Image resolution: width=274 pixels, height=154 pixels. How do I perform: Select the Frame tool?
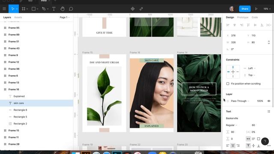[x=24, y=9]
